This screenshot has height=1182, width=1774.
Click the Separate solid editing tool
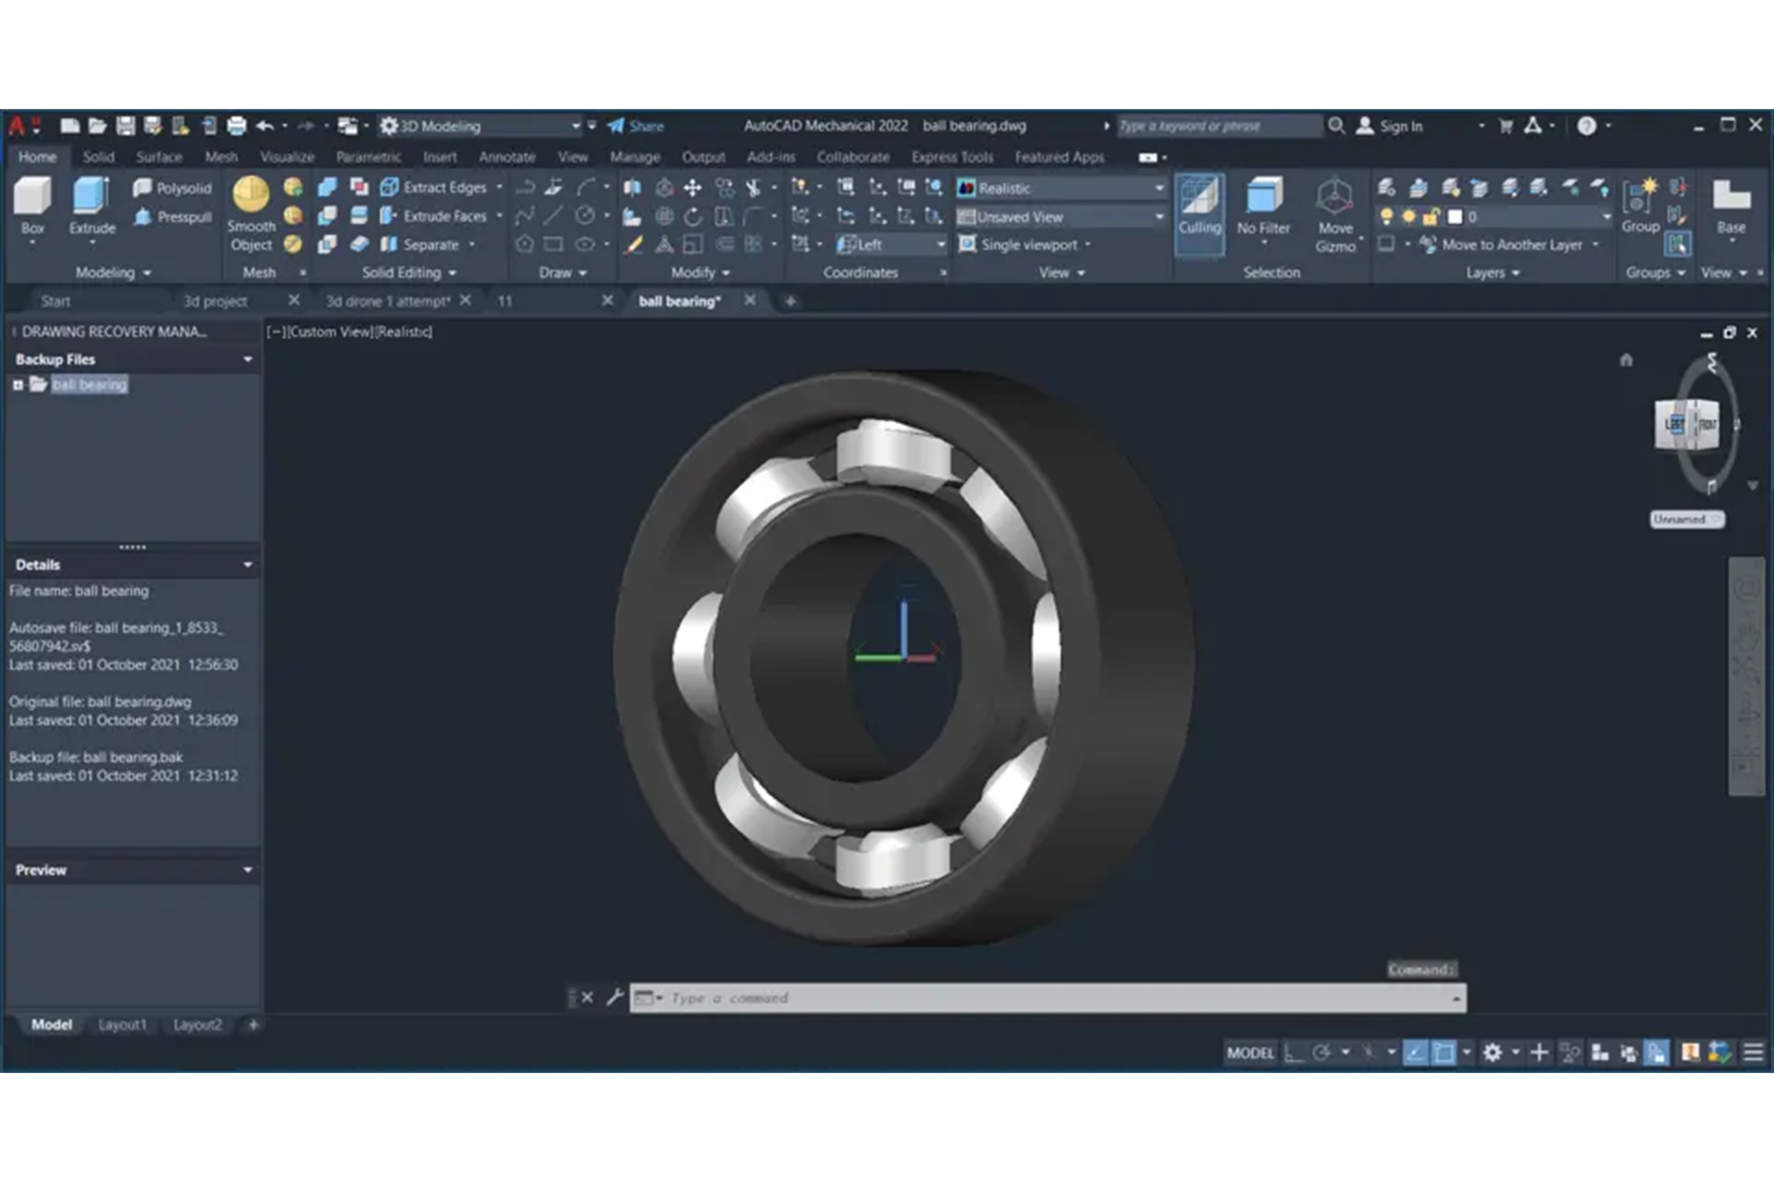[421, 244]
